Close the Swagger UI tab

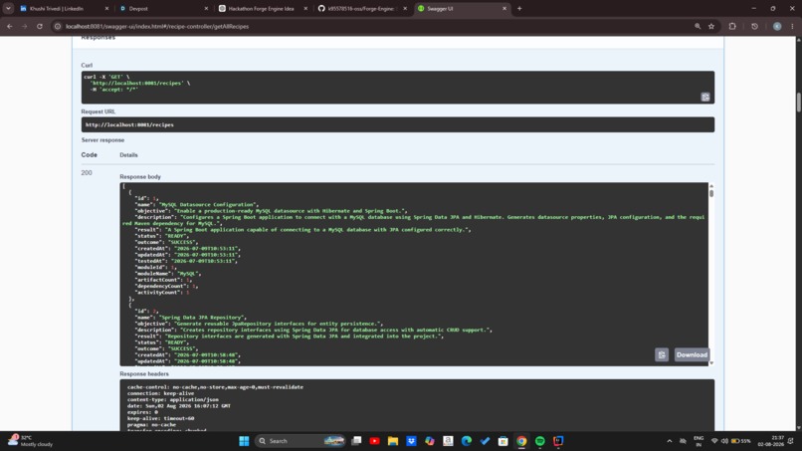pyautogui.click(x=504, y=8)
